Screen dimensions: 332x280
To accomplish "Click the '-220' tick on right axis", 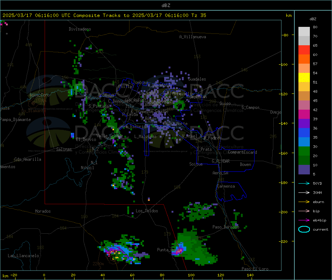I will [x=284, y=242].
